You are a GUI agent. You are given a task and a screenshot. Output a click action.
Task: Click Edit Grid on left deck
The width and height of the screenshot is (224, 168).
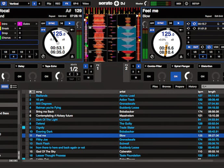pos(62,16)
